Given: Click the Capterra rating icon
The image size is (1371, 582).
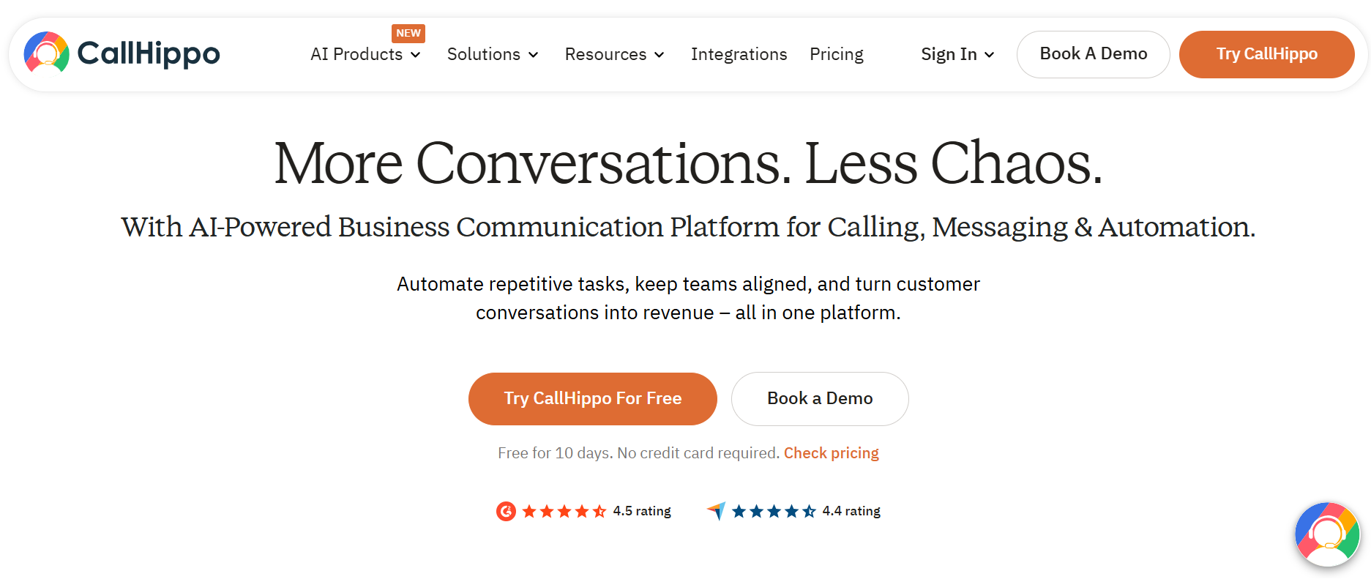Looking at the screenshot, I should click(x=716, y=511).
